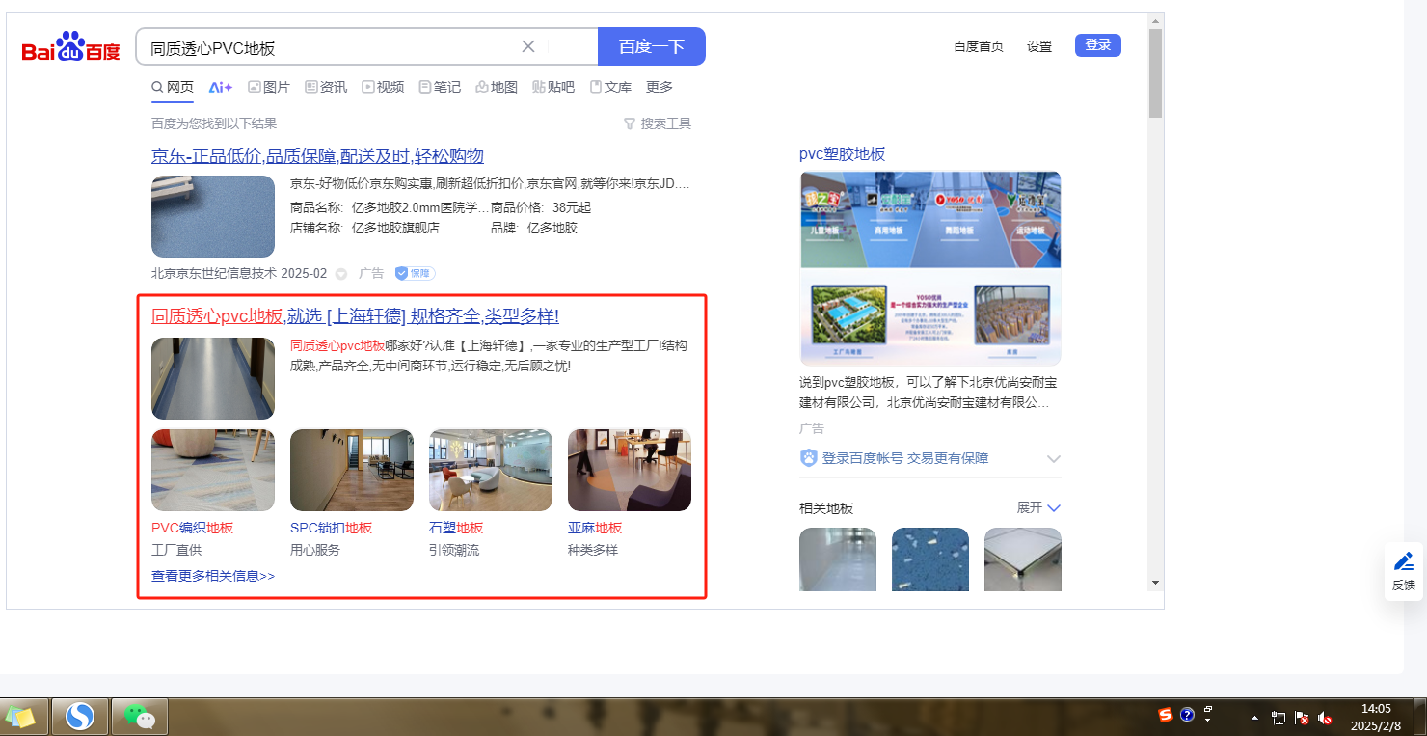Show hidden tray icons with the up arrow
This screenshot has width=1427, height=736.
click(x=1254, y=718)
